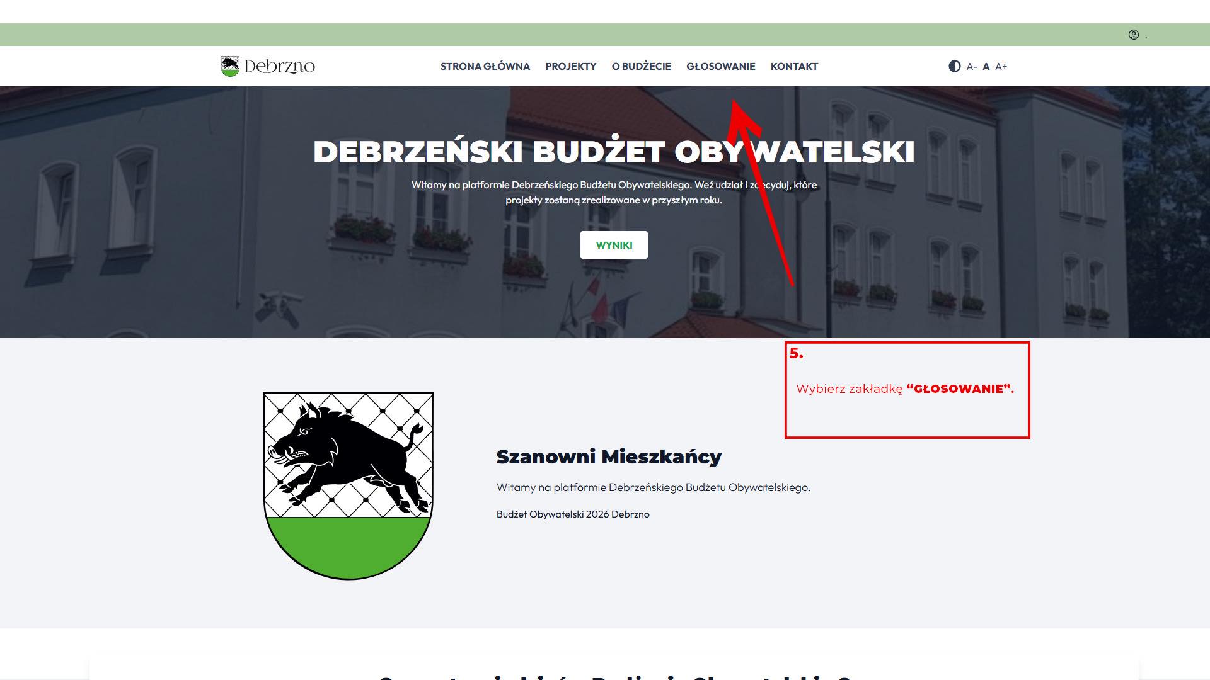
Task: Click the boar coat of arms image
Action: (348, 485)
